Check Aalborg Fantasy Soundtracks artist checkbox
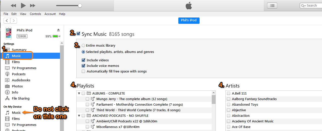 (x=229, y=99)
